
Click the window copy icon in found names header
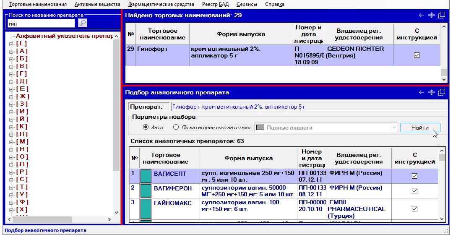[x=441, y=16]
